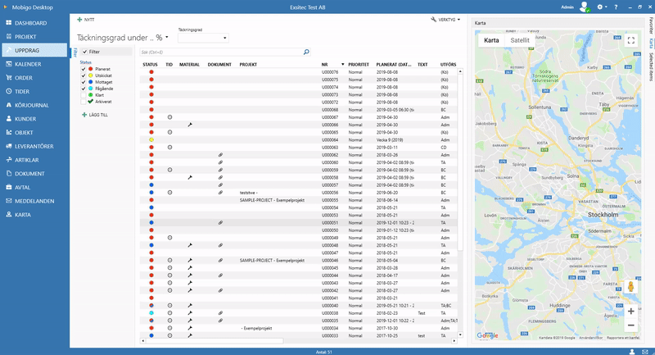Toggle the Filter checkbox
The width and height of the screenshot is (655, 355).
[x=85, y=52]
